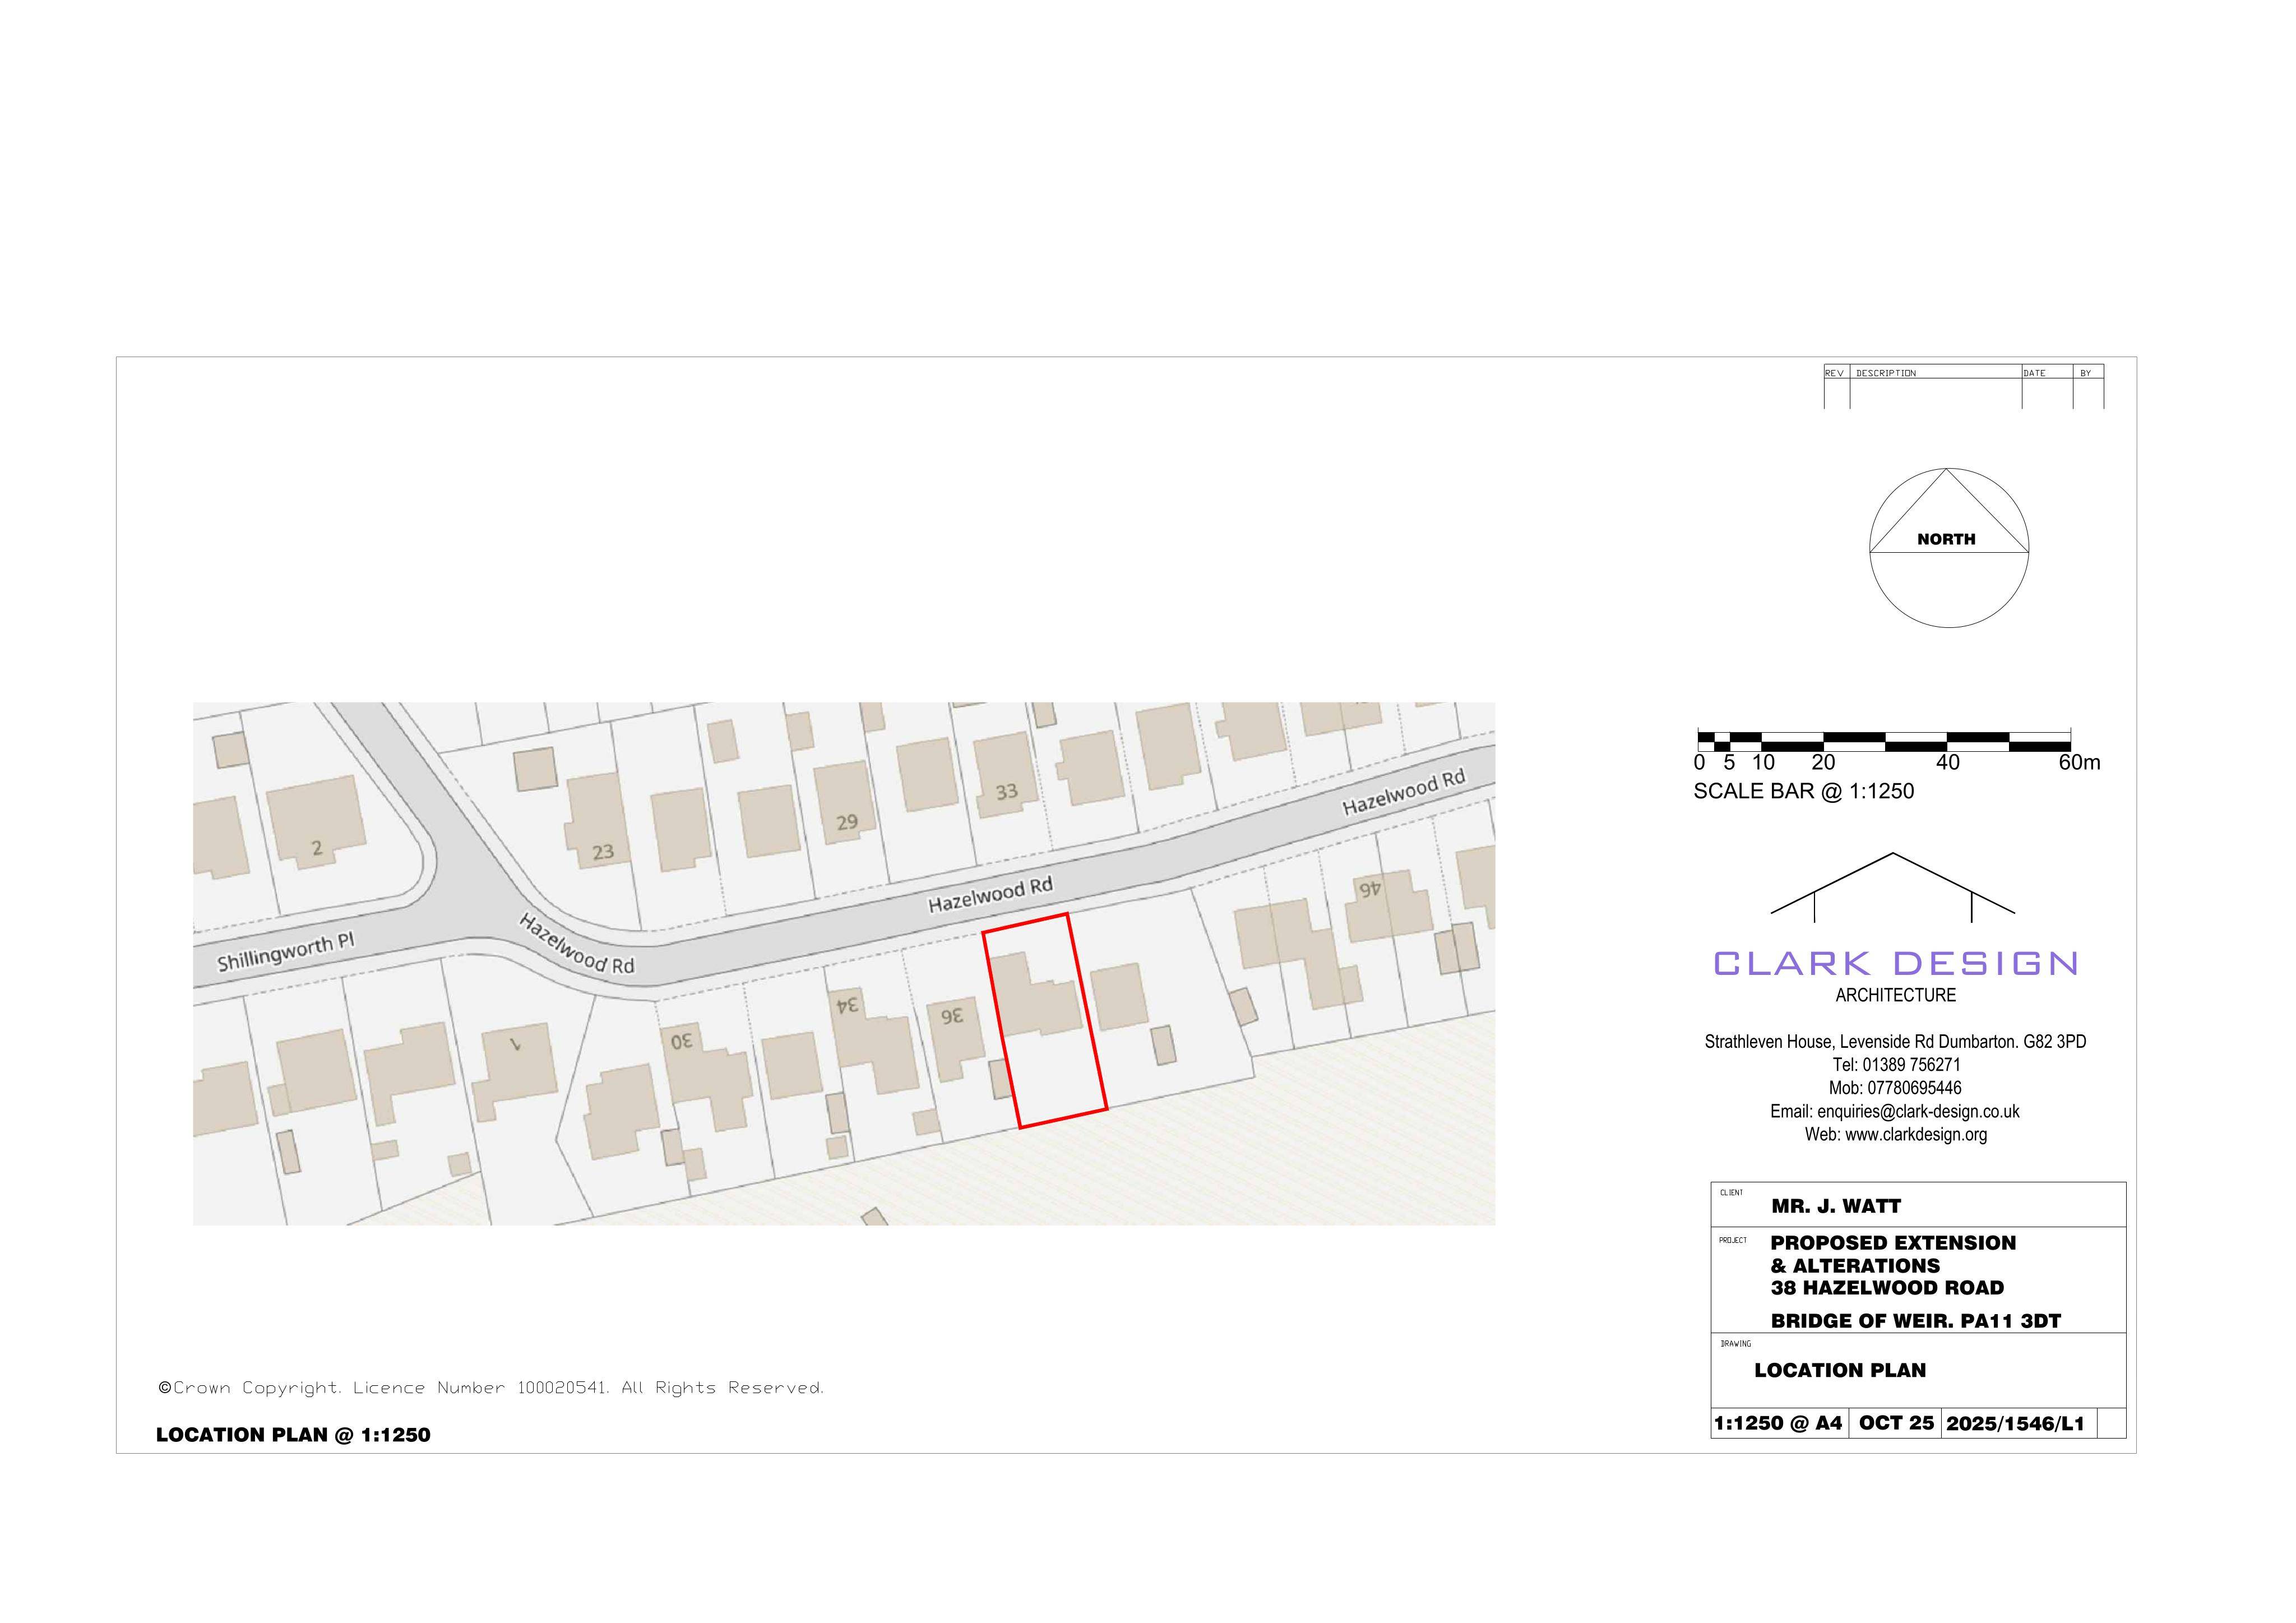Click the Strathleven House address line
Viewport: 2296px width, 1623px height.
1895,1041
